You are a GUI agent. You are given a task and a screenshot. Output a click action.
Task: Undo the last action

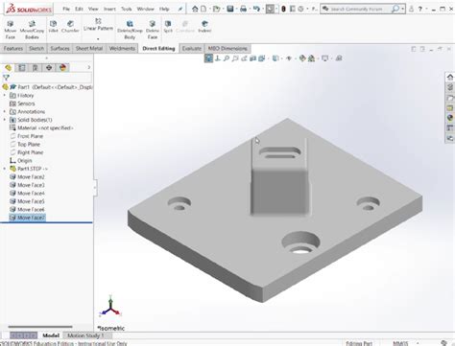tap(256, 9)
